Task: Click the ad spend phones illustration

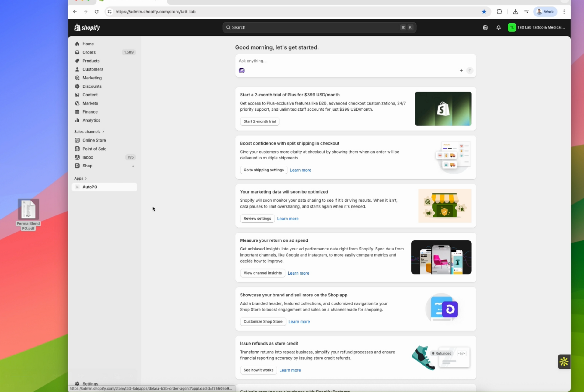Action: [441, 257]
